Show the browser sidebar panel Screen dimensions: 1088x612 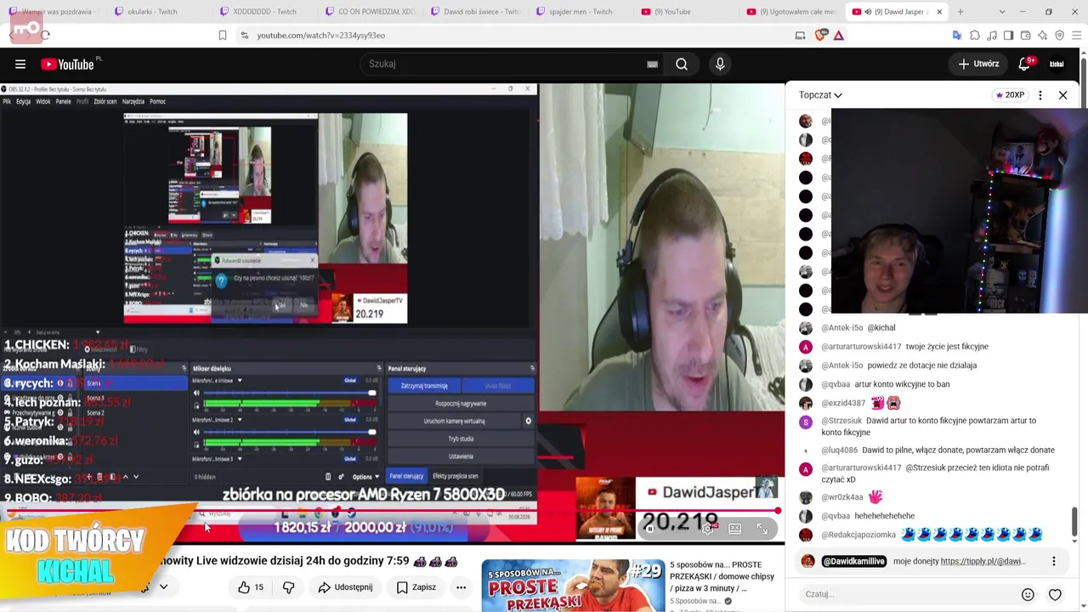point(1008,36)
